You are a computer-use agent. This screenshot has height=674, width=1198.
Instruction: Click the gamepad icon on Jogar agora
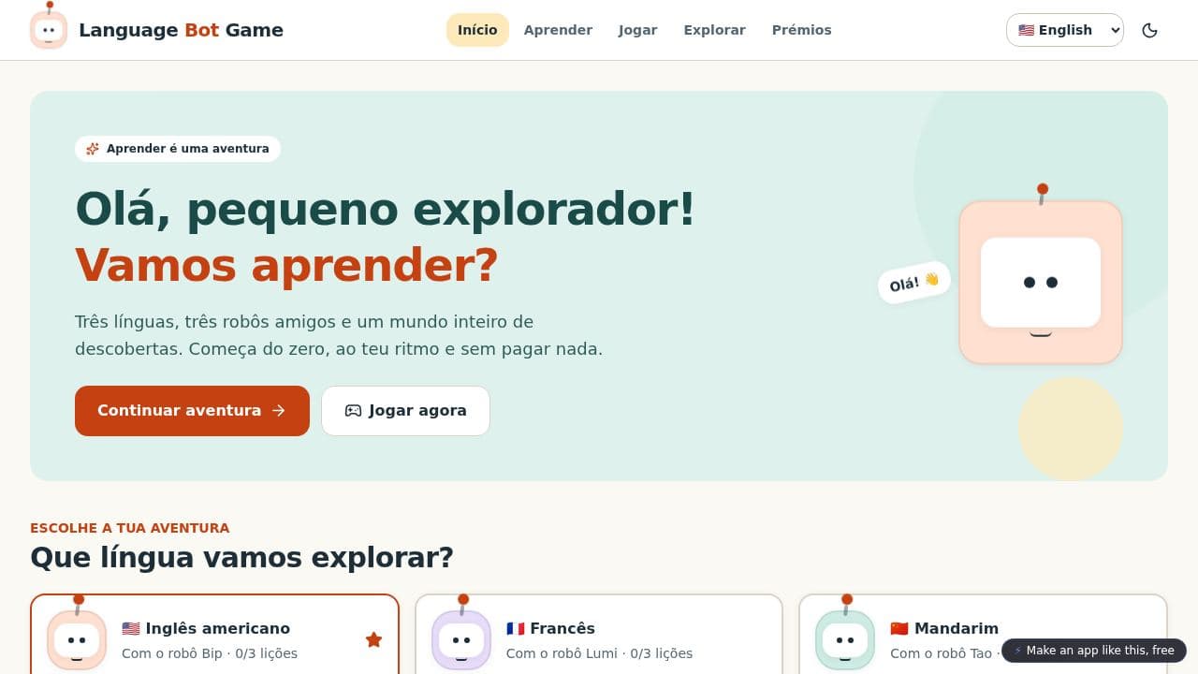(353, 411)
